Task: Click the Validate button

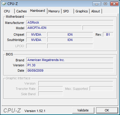Action: tap(83, 110)
